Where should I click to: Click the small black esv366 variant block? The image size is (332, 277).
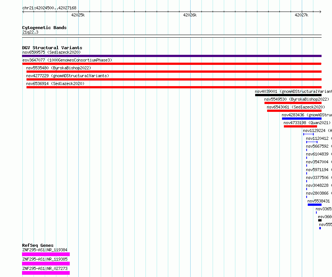coord(320,220)
